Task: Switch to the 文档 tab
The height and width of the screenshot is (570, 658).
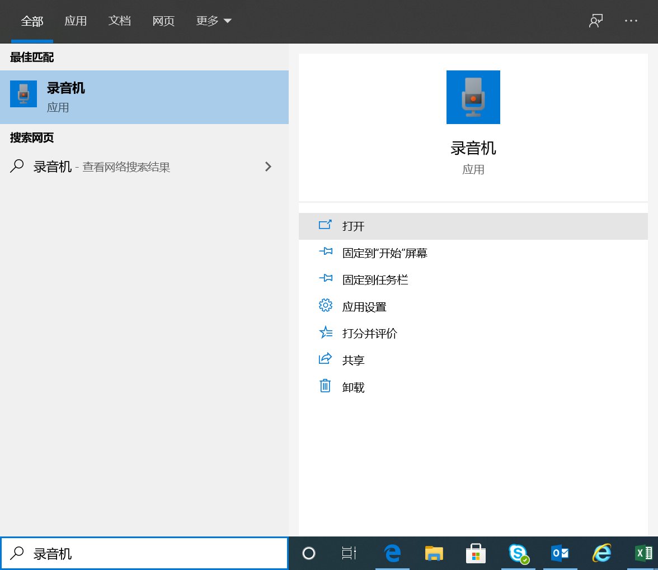Action: coord(119,21)
